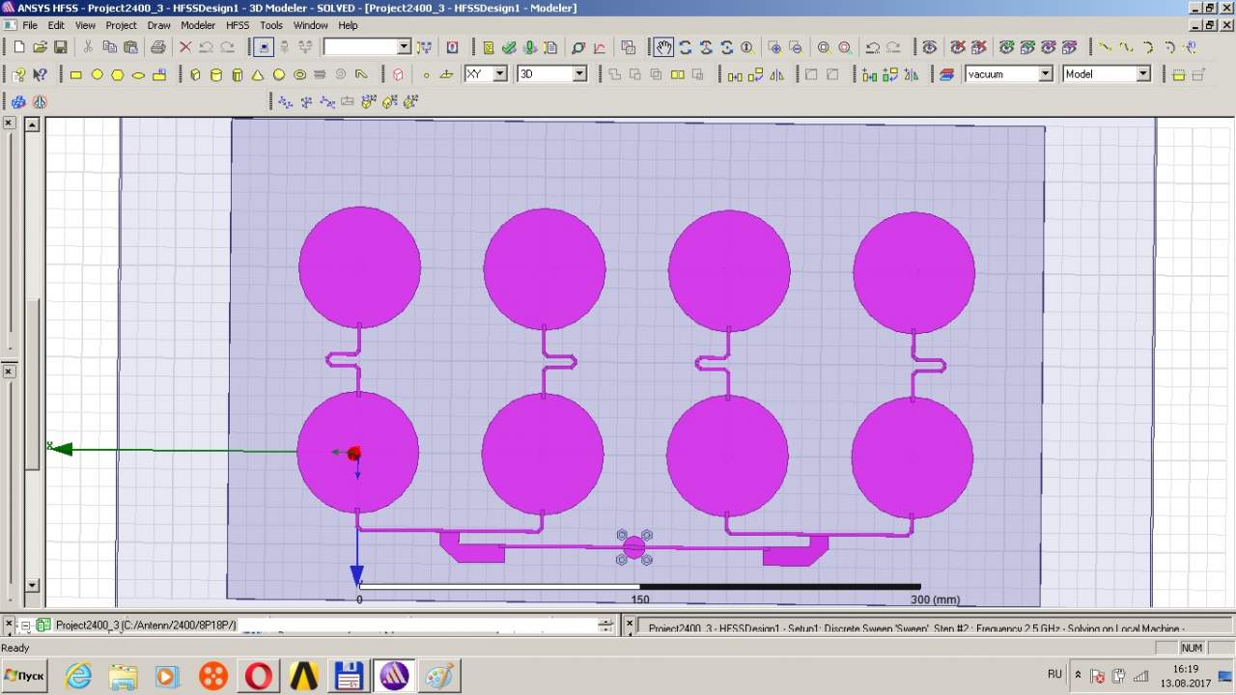
Task: Open Opera browser from taskbar
Action: tap(259, 676)
